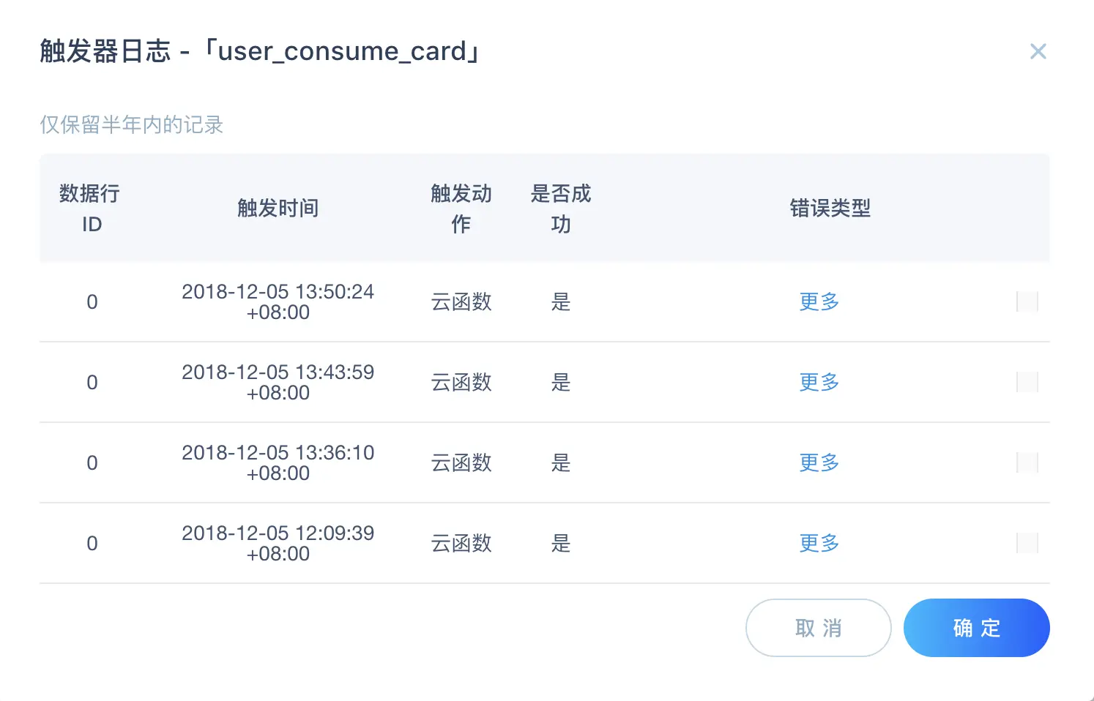Open 更多 for the 13:50:24 log entry
This screenshot has height=701, width=1094.
click(819, 301)
